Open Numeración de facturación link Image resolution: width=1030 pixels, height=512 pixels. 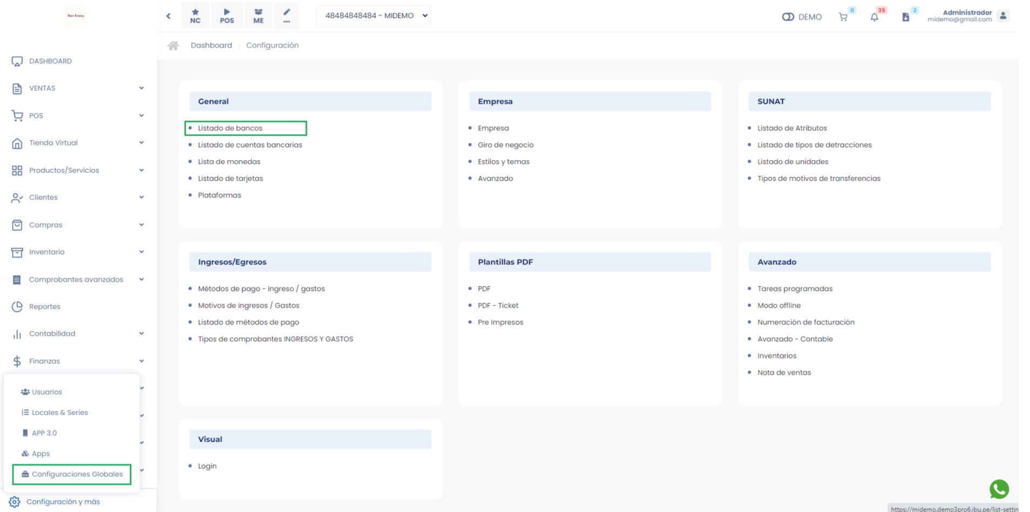click(806, 322)
